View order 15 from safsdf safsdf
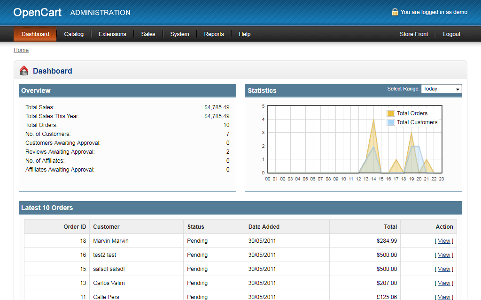Viewport: 481px width, 300px height. (x=444, y=269)
